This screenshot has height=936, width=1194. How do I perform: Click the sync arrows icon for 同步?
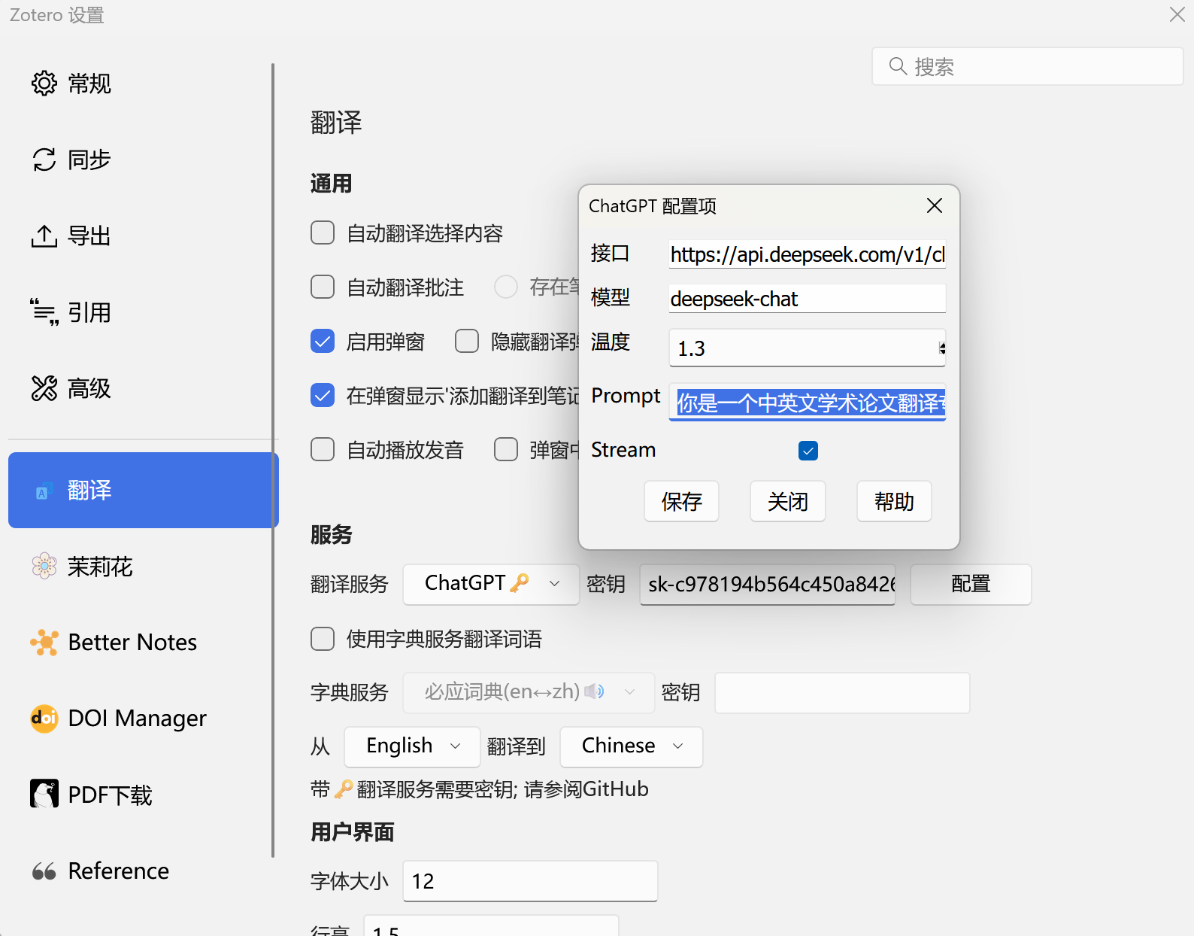click(44, 160)
